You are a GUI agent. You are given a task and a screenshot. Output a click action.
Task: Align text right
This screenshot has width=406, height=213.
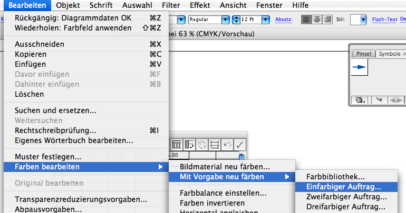click(327, 19)
